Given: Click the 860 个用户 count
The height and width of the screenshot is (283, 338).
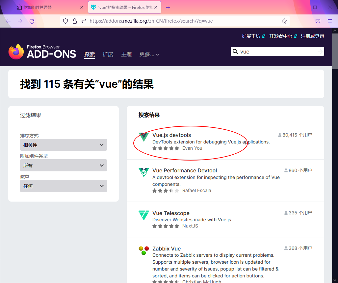Looking at the screenshot, I should 298,170.
